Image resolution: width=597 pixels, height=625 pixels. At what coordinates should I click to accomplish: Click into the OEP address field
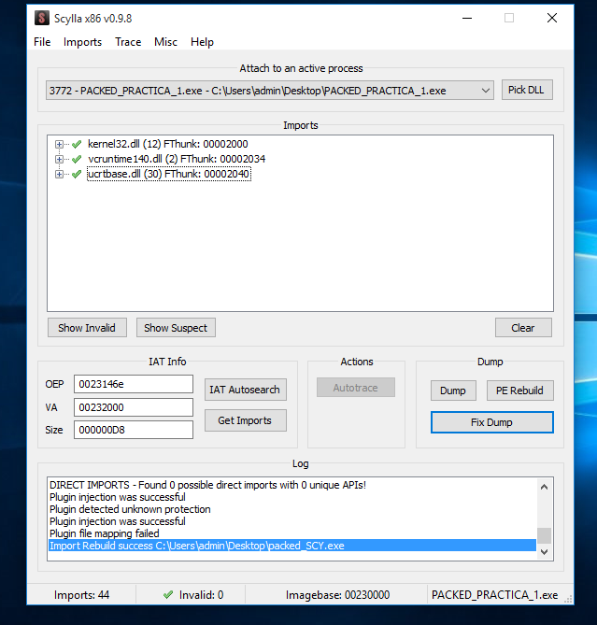tap(133, 385)
